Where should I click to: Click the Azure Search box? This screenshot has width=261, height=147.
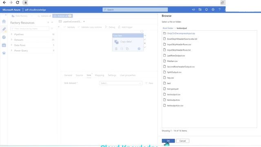135,10
